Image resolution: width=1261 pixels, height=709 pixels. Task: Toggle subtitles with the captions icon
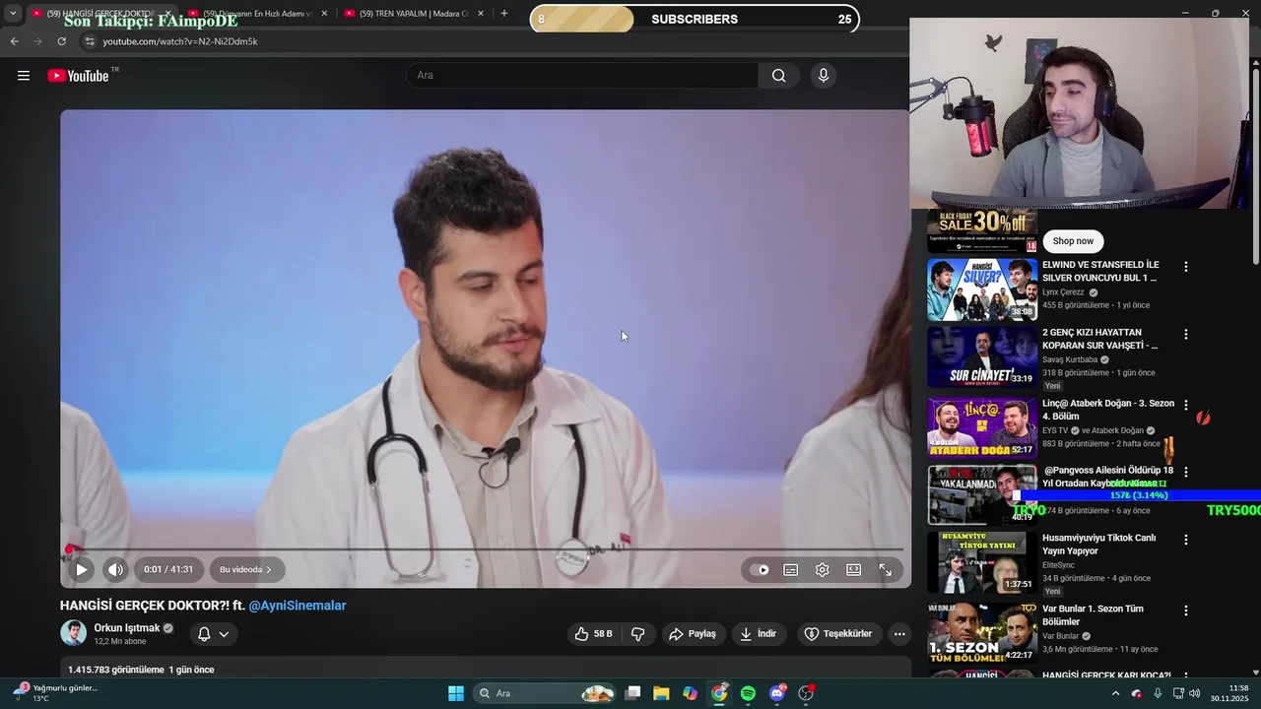790,569
